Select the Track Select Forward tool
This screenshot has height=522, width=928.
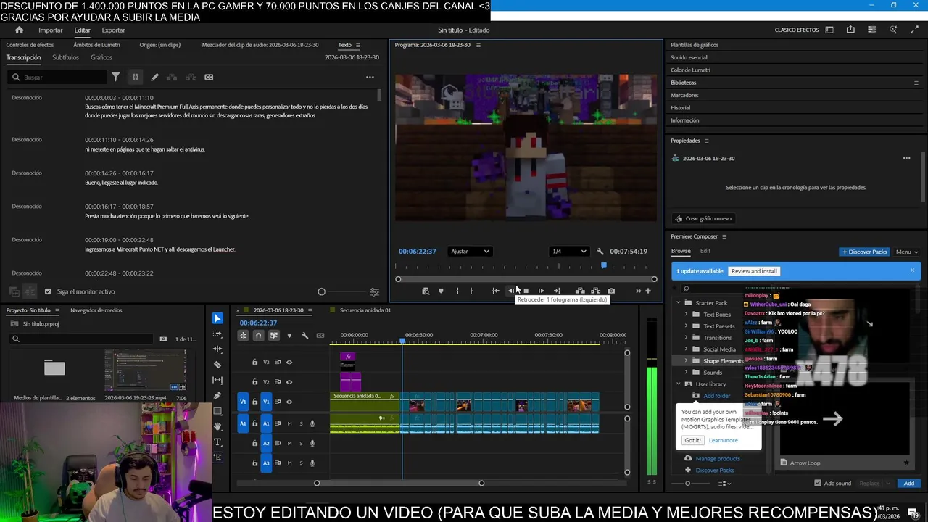pyautogui.click(x=217, y=333)
